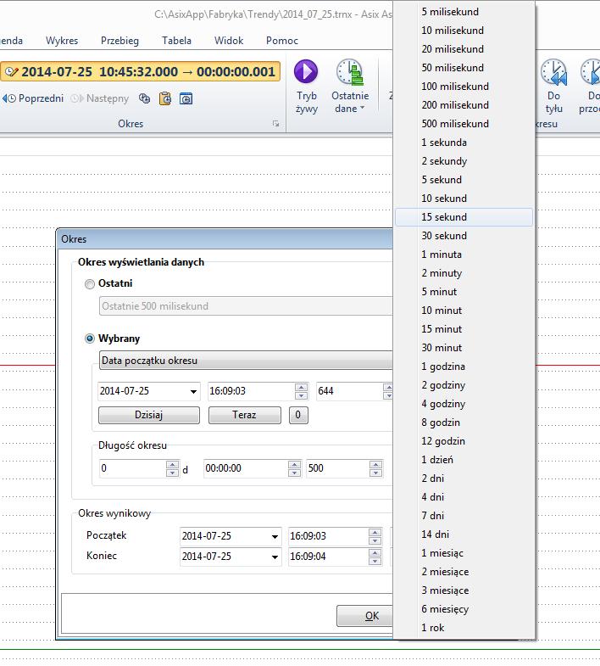The image size is (600, 666).
Task: Open the Data początku okresu dropdown
Action: [246, 361]
